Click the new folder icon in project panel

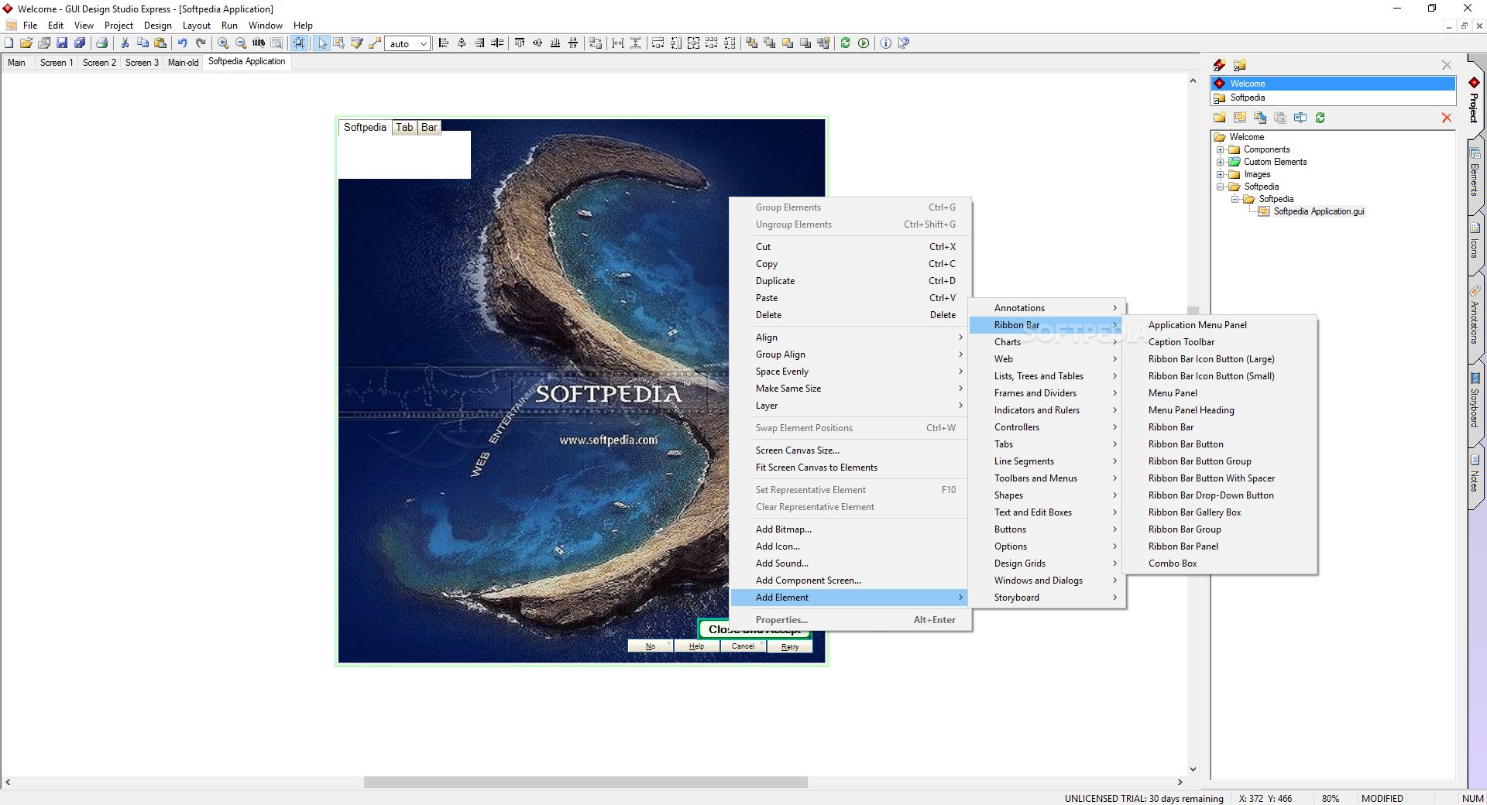[1220, 118]
